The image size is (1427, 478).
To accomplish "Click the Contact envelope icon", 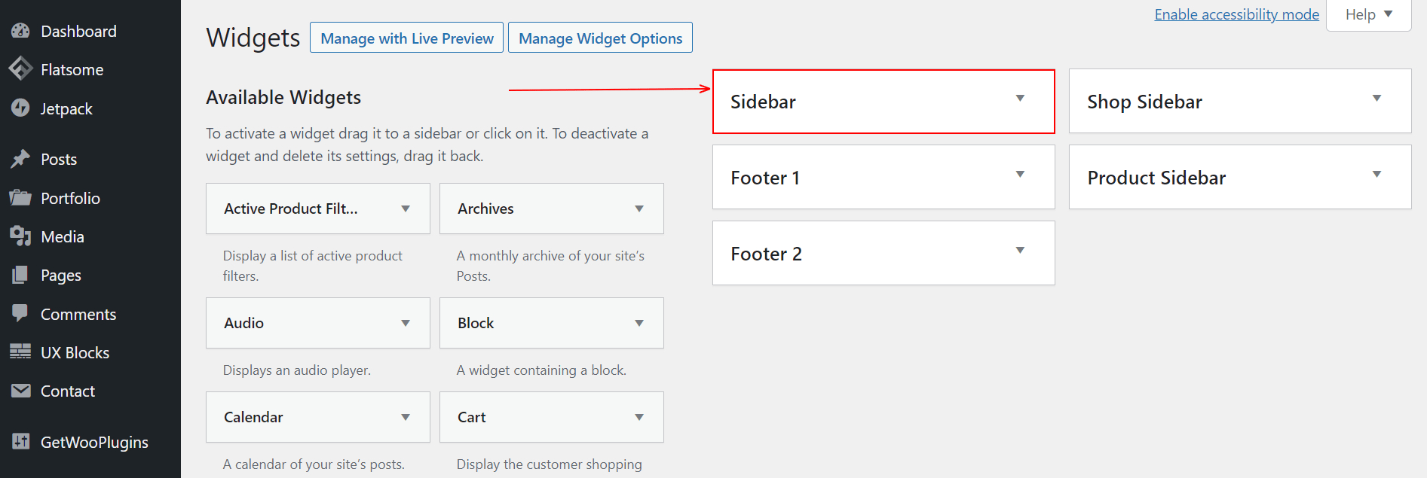I will click(x=20, y=391).
